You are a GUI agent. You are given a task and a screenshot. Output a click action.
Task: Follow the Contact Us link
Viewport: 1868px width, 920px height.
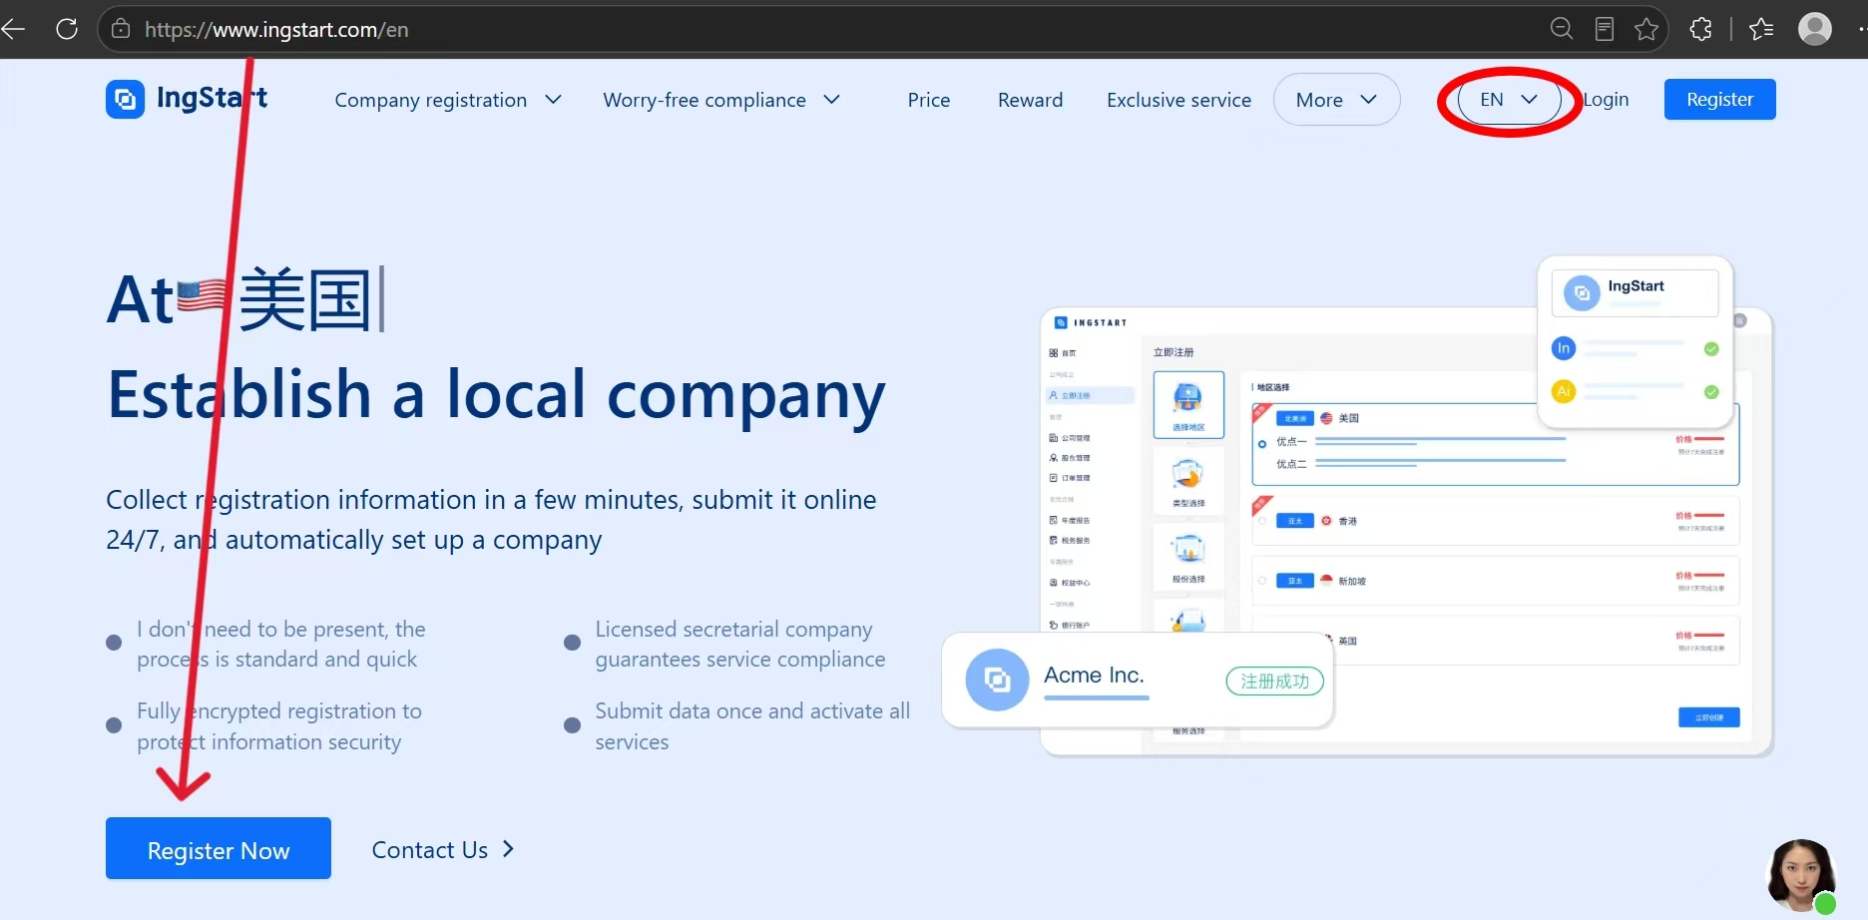click(443, 850)
